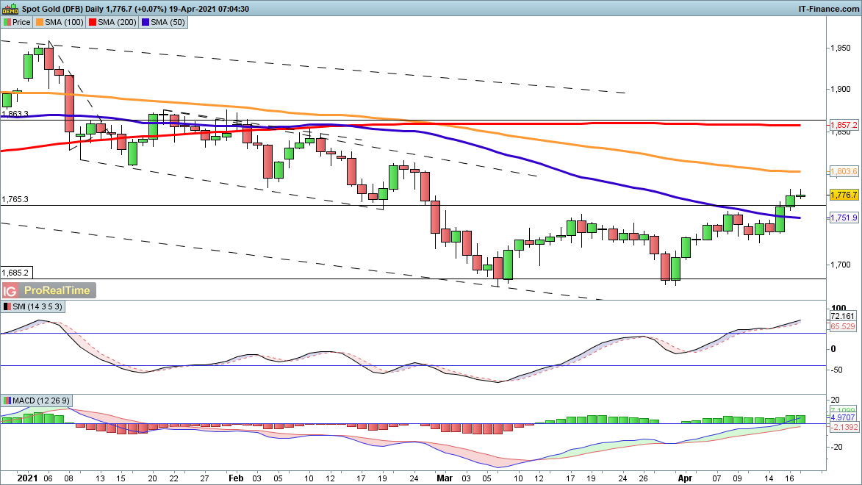Select the SMA (200) legend tab
862x485 pixels.
pos(116,22)
